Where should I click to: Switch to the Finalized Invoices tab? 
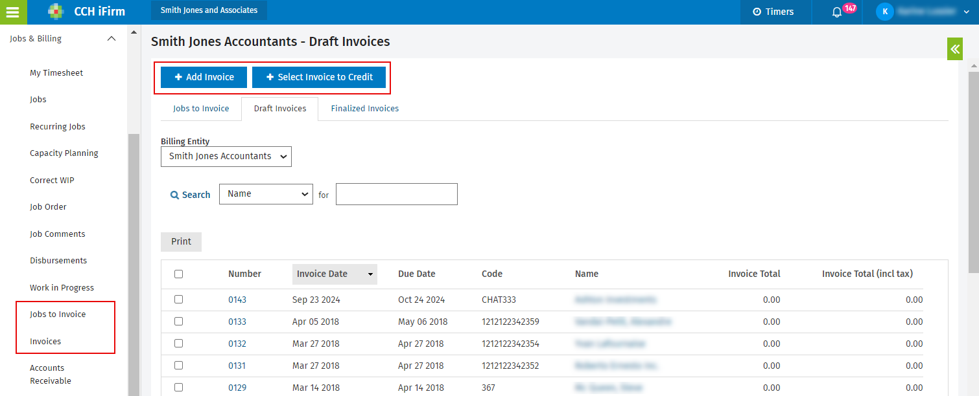pos(365,109)
